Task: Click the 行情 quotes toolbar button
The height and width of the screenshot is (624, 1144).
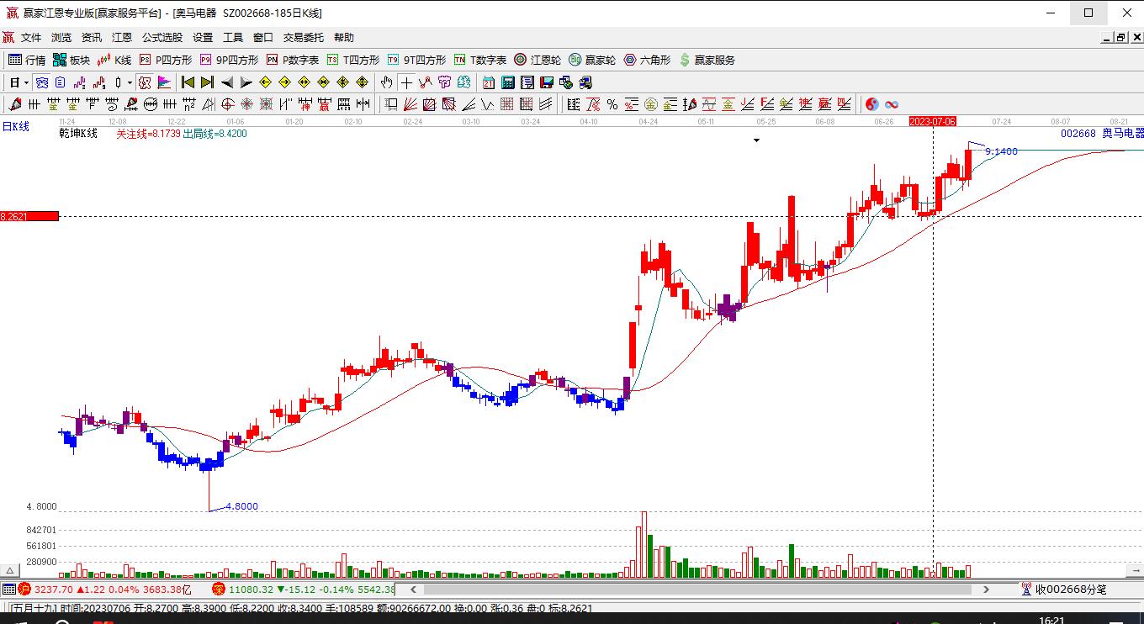Action: [28, 60]
